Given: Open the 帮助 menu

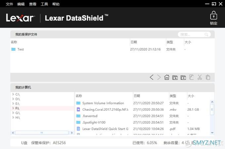Looking at the screenshot, I should (x=56, y=4).
